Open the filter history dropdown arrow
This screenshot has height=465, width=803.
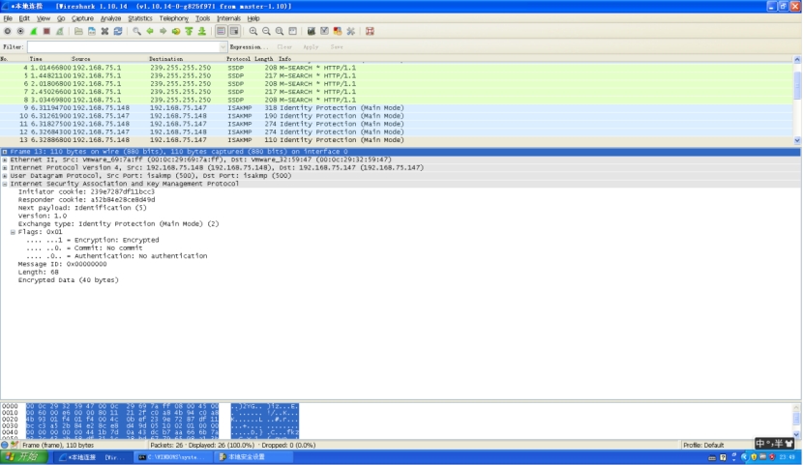(x=223, y=46)
